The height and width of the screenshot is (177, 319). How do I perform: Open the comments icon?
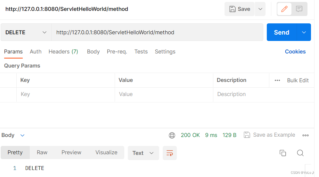coord(299,9)
